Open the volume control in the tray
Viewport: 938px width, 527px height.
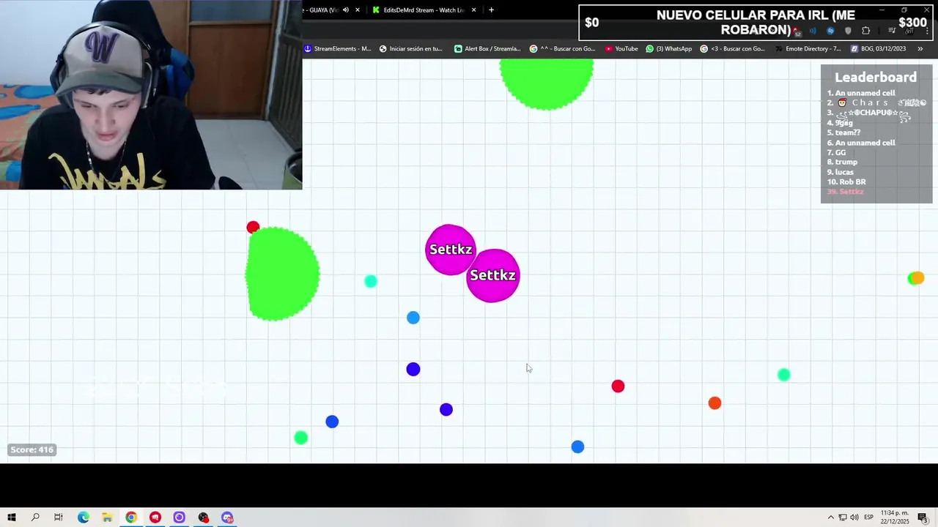point(854,517)
